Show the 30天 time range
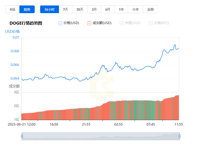The image size is (213, 154). click(80, 9)
